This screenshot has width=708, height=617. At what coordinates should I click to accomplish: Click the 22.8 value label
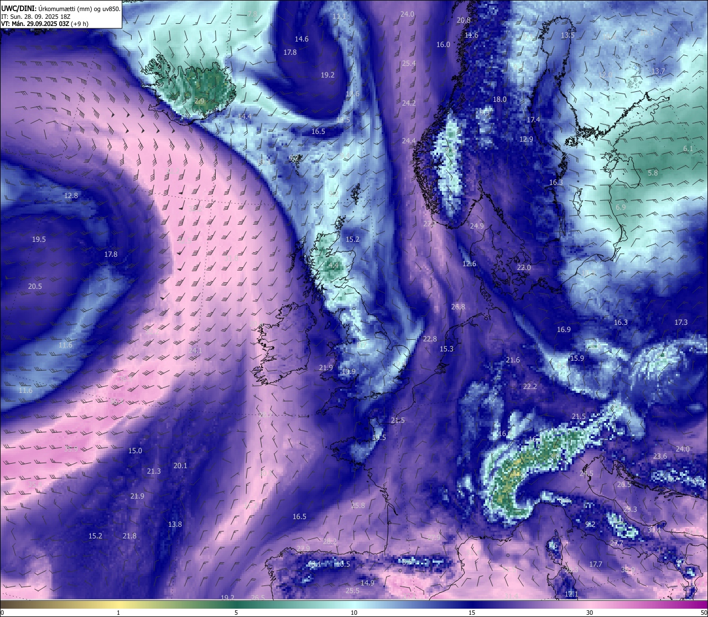point(430,339)
